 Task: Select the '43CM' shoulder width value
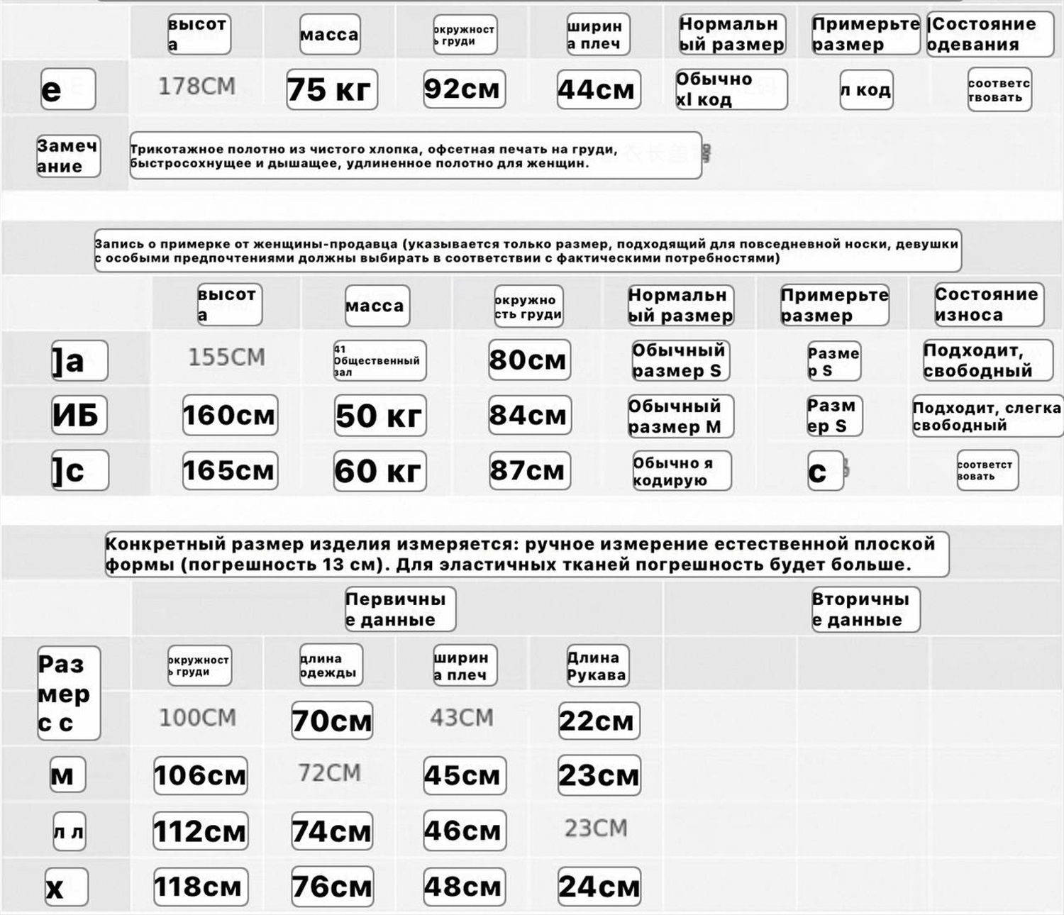[462, 718]
